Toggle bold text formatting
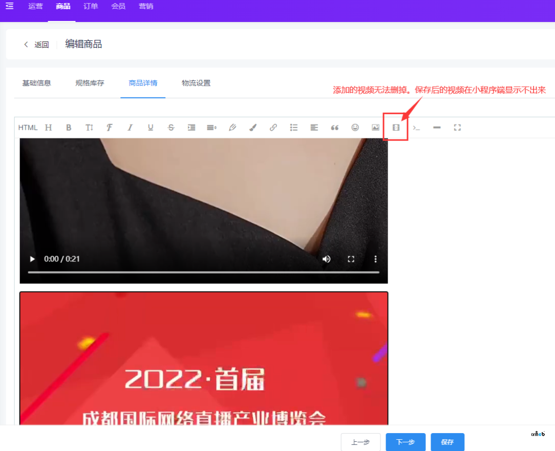The height and width of the screenshot is (451, 555). click(69, 128)
